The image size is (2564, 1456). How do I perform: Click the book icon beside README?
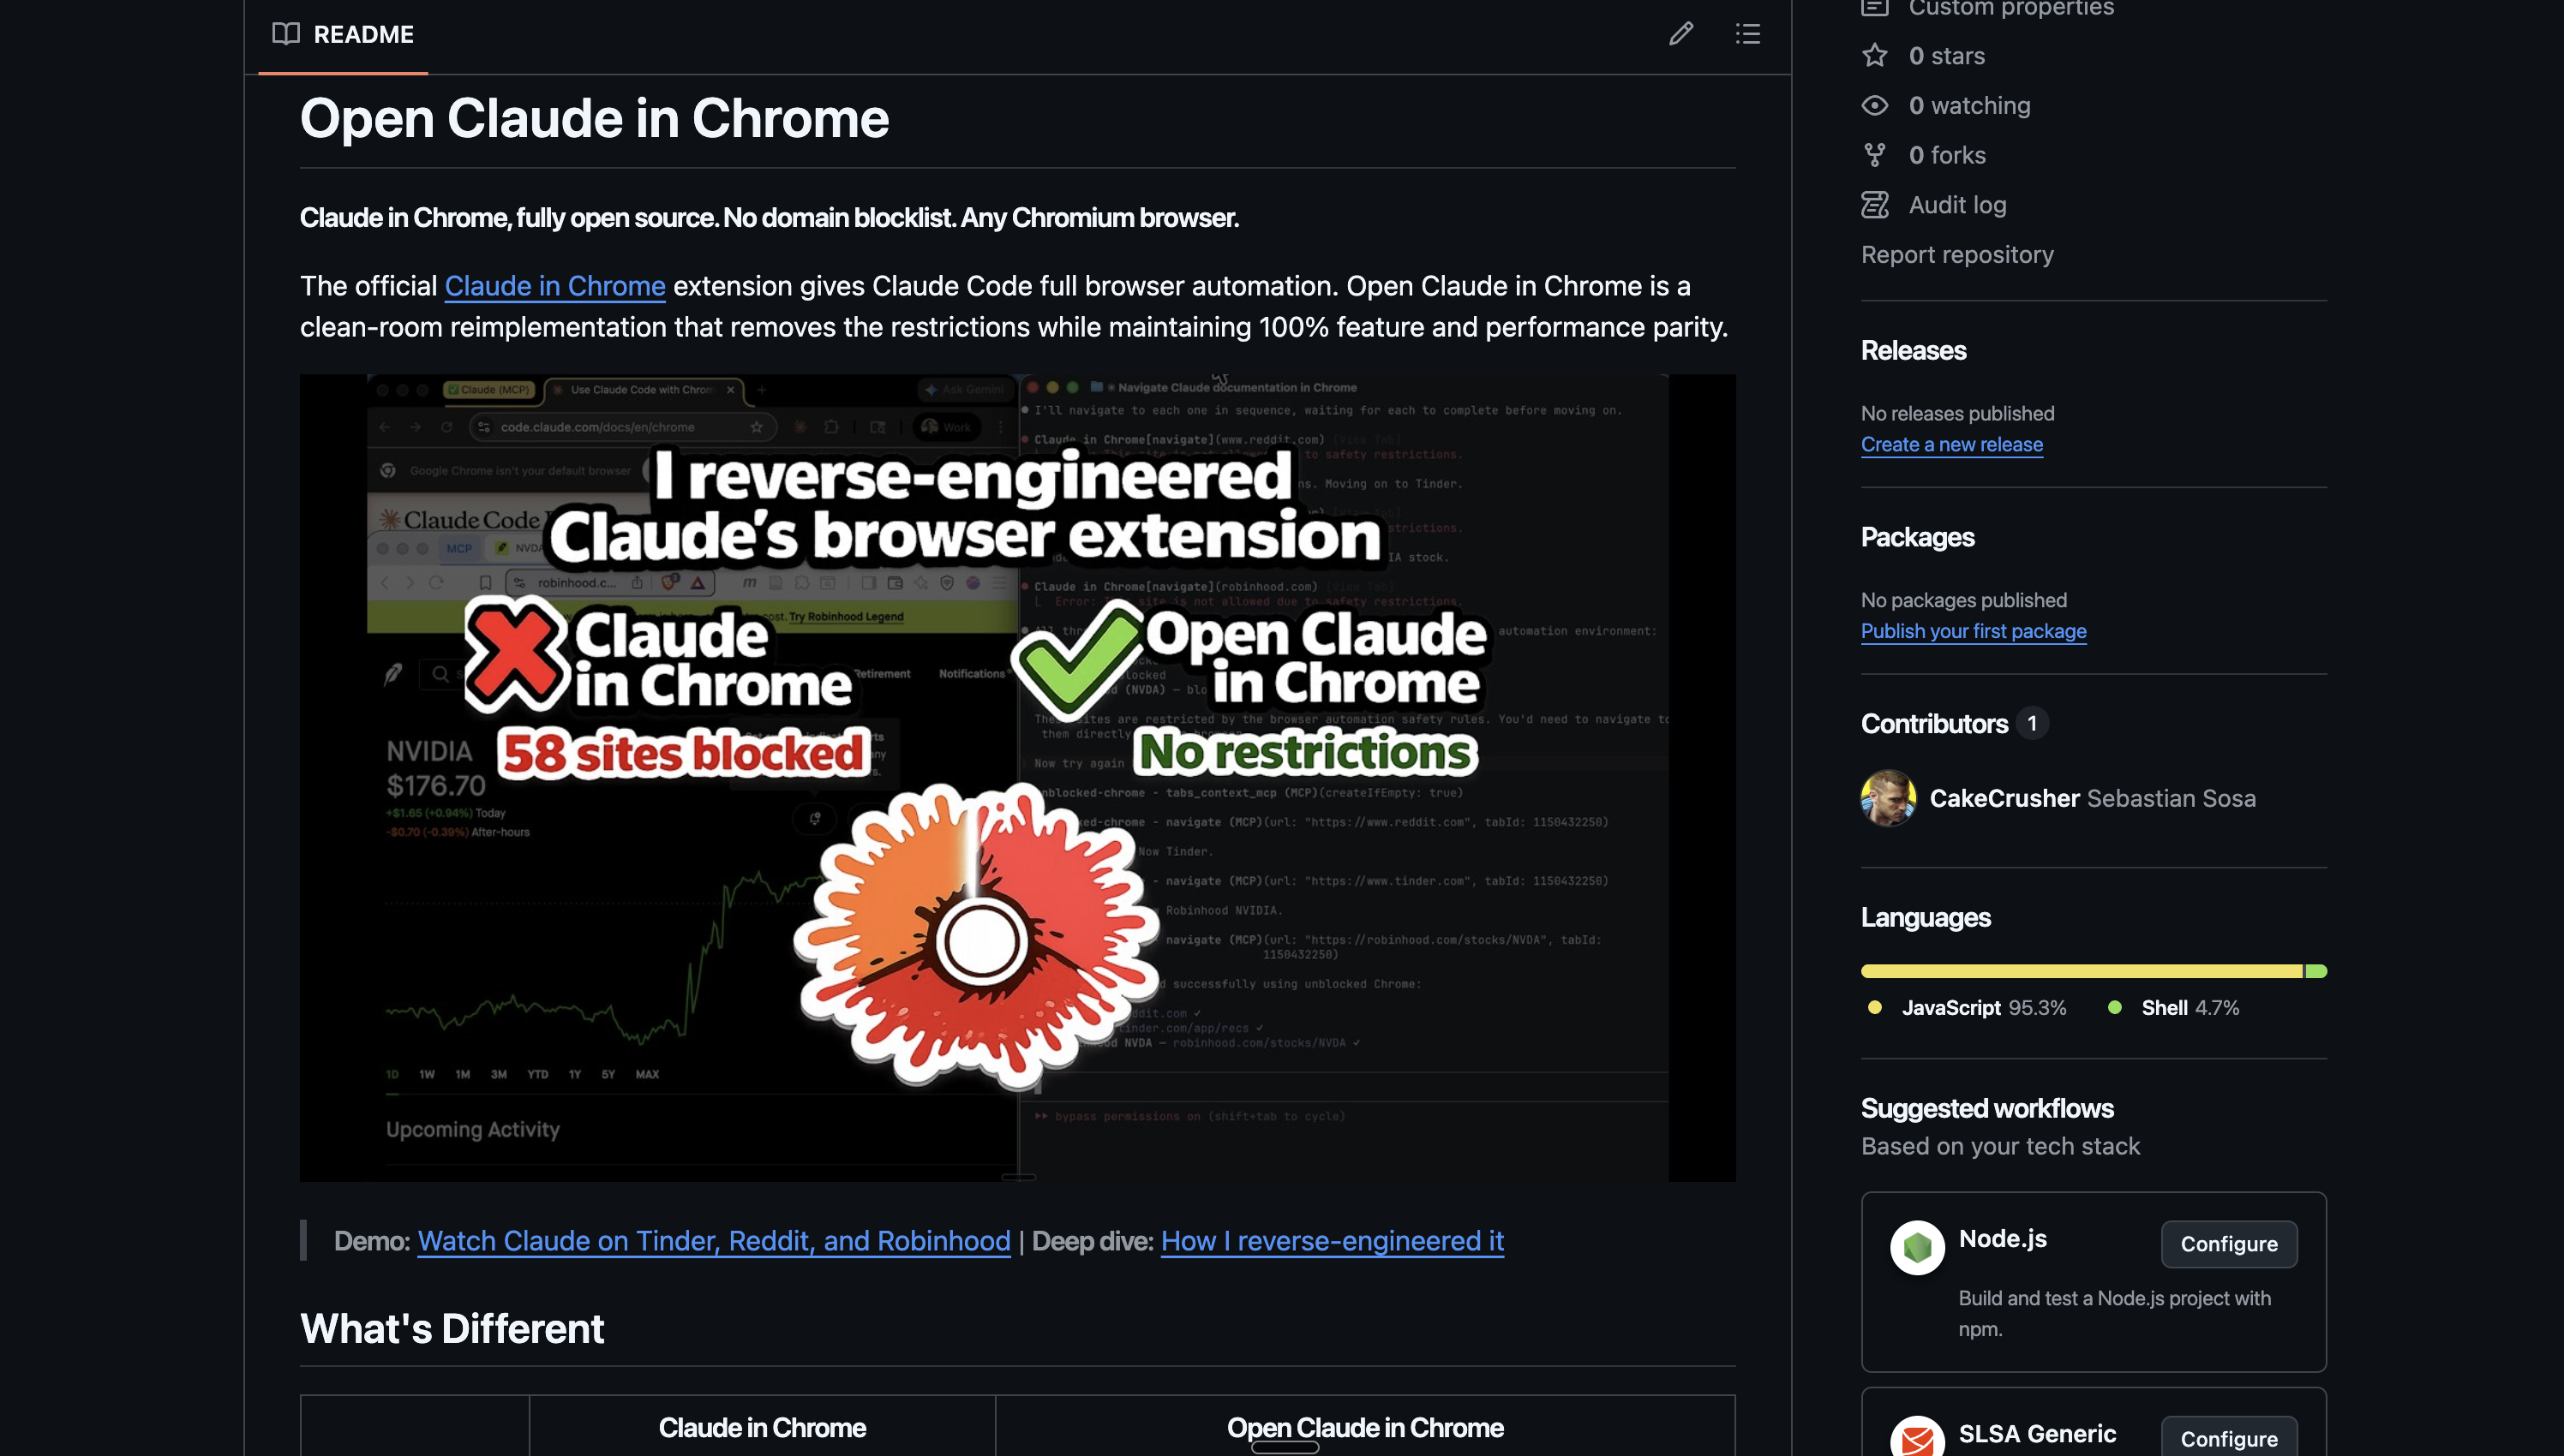click(286, 34)
